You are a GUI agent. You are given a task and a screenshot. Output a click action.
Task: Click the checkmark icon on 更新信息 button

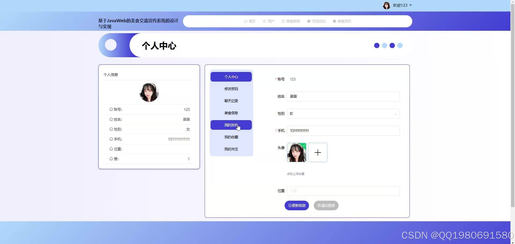tap(290, 205)
